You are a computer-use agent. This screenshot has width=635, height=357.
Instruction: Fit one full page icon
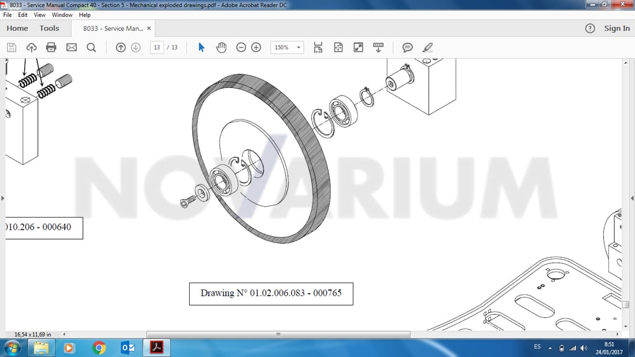338,47
